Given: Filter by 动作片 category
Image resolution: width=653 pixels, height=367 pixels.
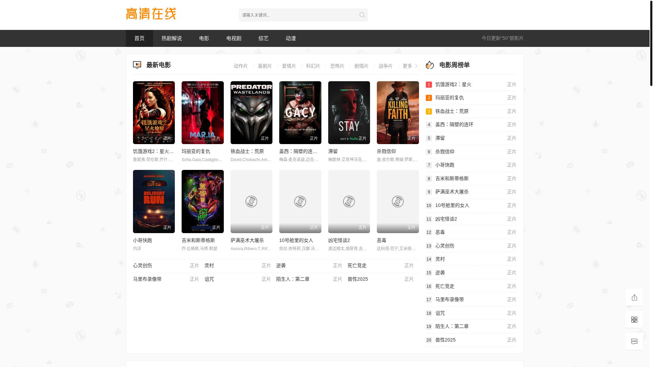Looking at the screenshot, I should 241,66.
